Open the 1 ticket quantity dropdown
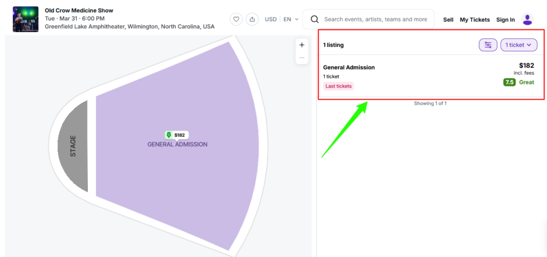Image resolution: width=547 pixels, height=257 pixels. [x=519, y=45]
